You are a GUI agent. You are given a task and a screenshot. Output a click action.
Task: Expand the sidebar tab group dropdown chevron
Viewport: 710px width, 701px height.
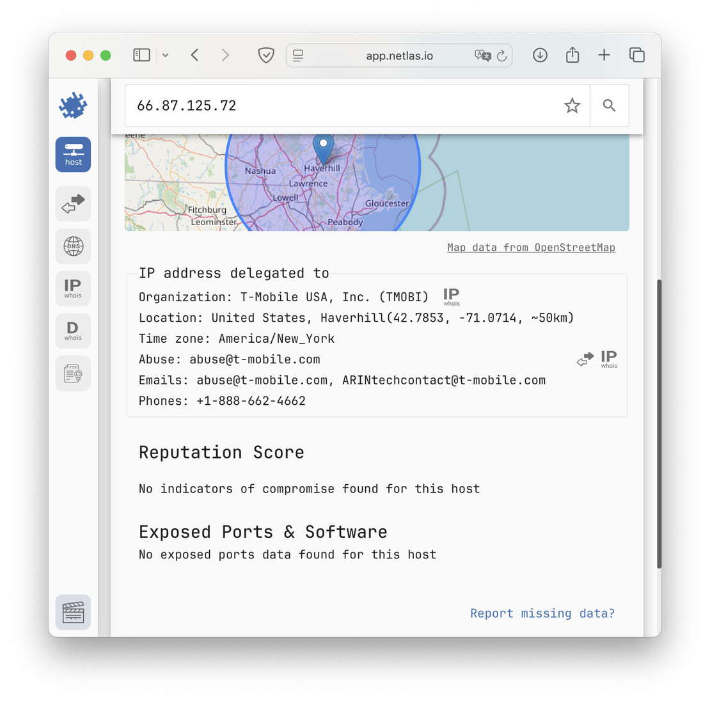click(x=165, y=56)
